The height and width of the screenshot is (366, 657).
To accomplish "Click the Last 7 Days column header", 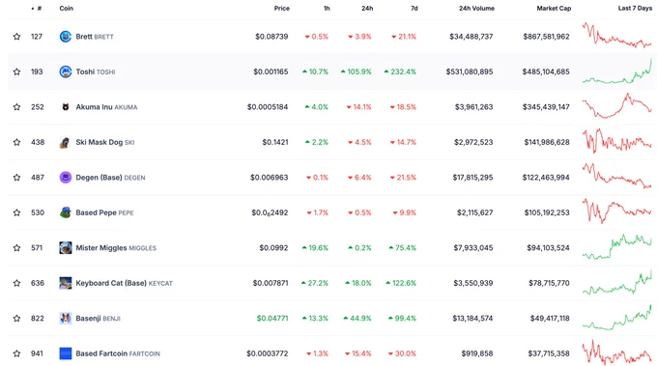I will [635, 8].
